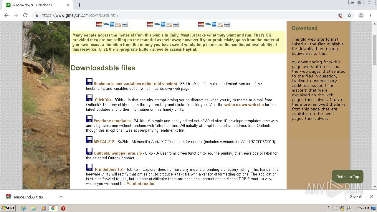Open Printfolders 1.2 link
Viewport: 377px width, 212px height.
(x=109, y=169)
